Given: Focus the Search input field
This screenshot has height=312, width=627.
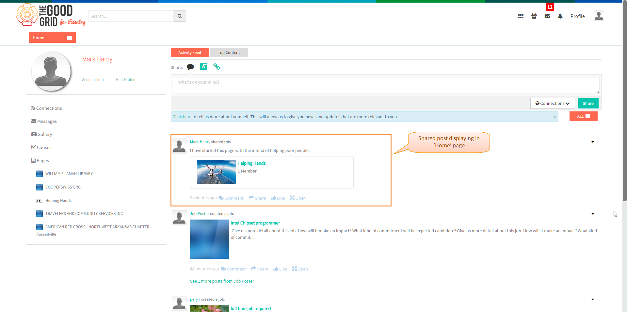Looking at the screenshot, I should (x=131, y=16).
